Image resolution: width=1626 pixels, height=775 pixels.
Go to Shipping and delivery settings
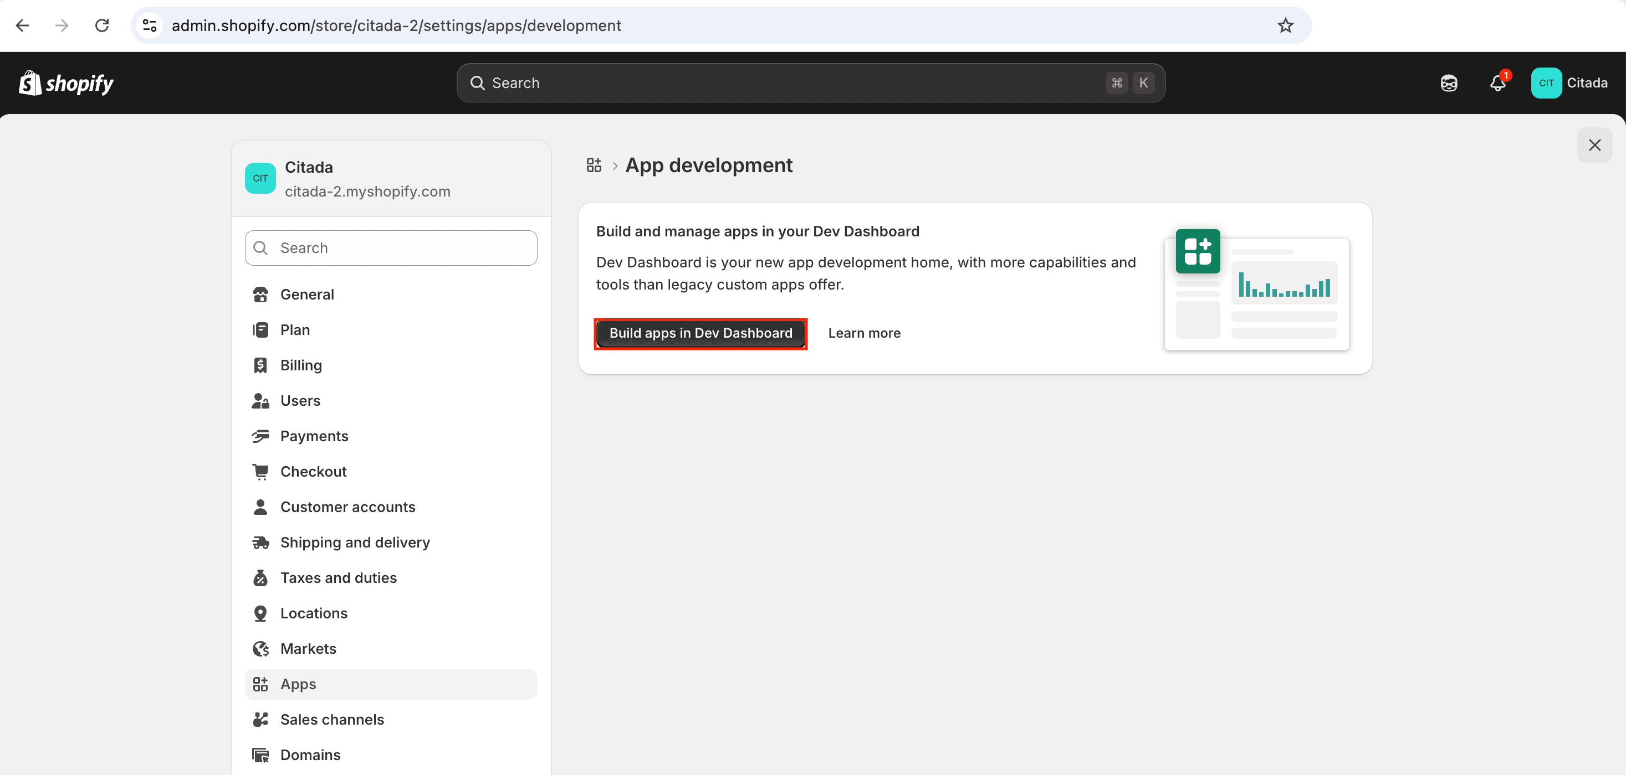391,542
